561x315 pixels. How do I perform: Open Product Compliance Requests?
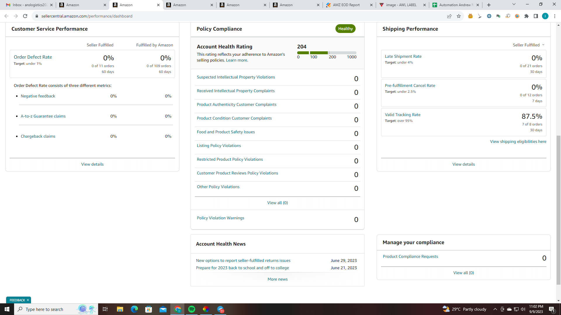pyautogui.click(x=411, y=256)
